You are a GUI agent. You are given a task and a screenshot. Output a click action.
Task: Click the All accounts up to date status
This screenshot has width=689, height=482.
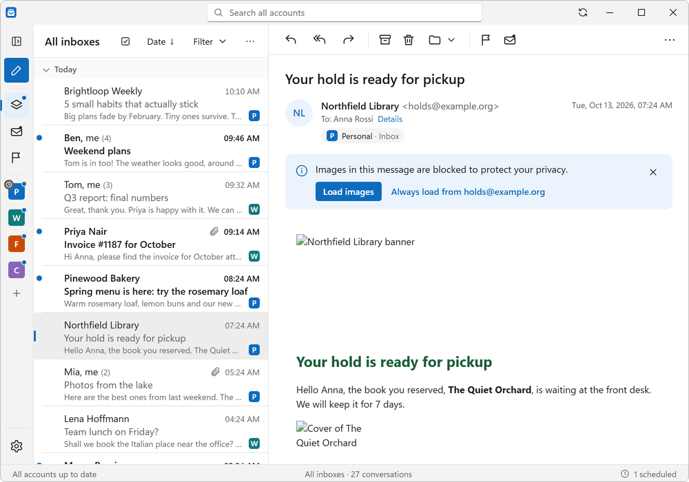[x=54, y=474]
